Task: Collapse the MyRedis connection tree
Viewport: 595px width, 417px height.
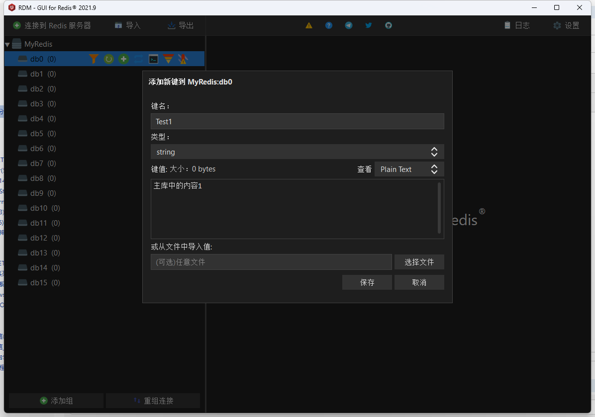Action: [x=7, y=44]
